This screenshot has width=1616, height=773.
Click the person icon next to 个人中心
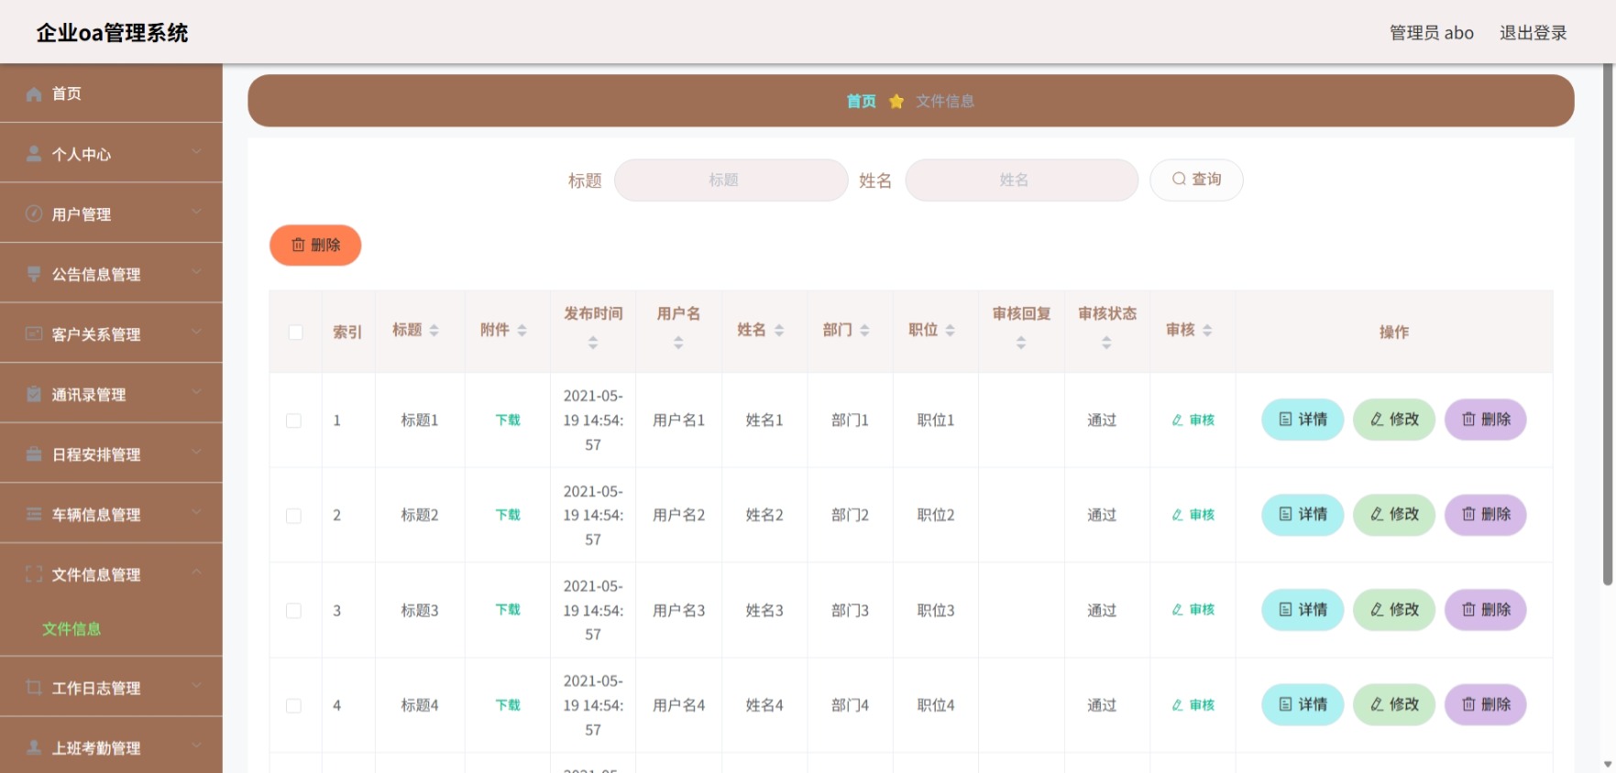34,154
